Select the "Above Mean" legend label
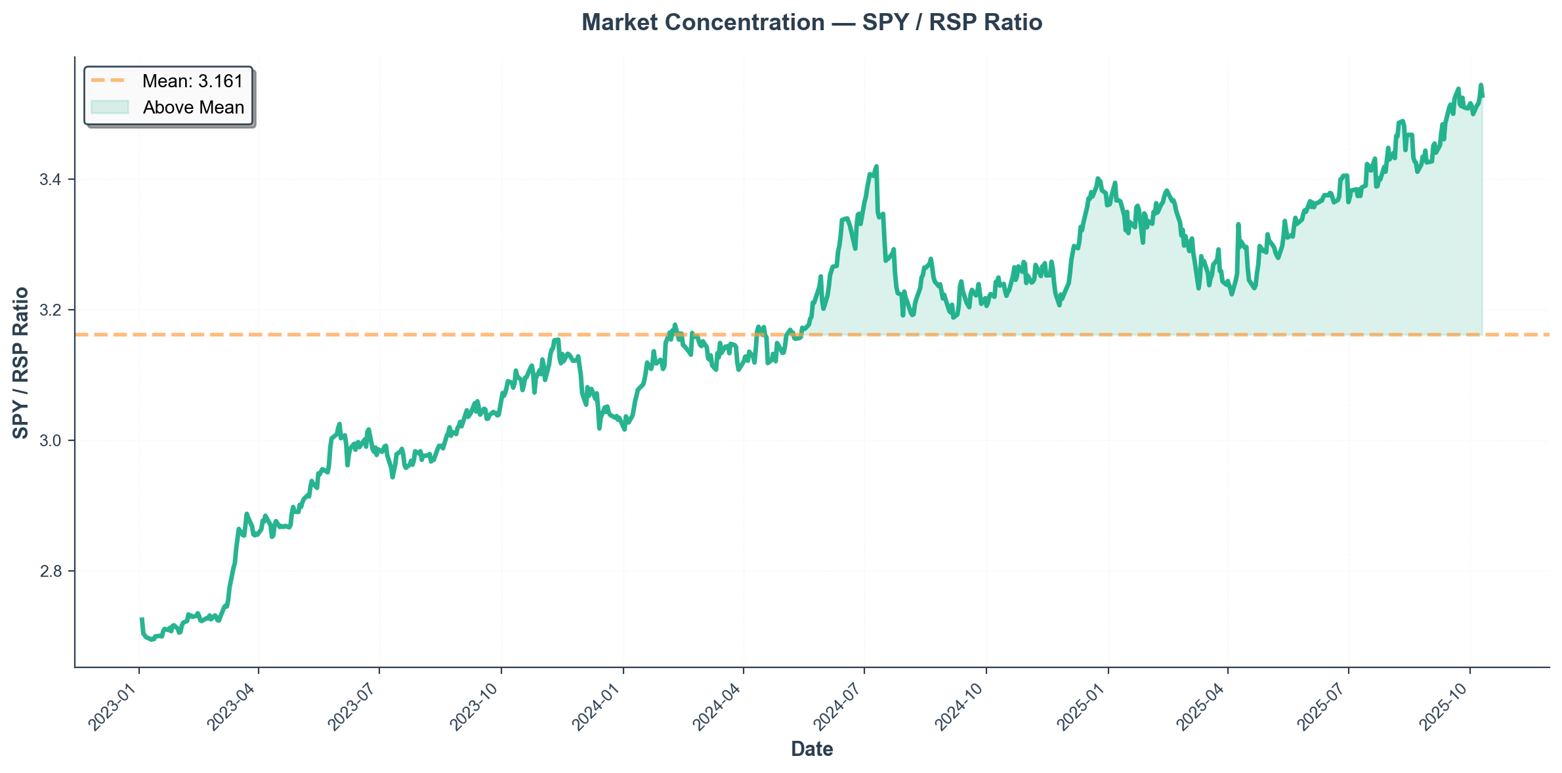Screen dimensions: 1562x773 click(194, 107)
